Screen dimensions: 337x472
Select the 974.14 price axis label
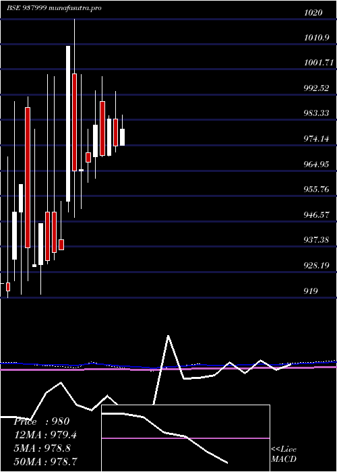click(317, 139)
